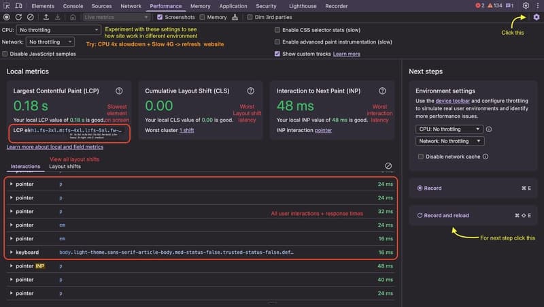Open Learn more link for custom tracks
The image size is (544, 307).
pyautogui.click(x=346, y=54)
